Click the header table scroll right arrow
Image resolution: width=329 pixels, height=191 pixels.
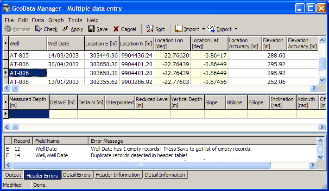(x=314, y=88)
